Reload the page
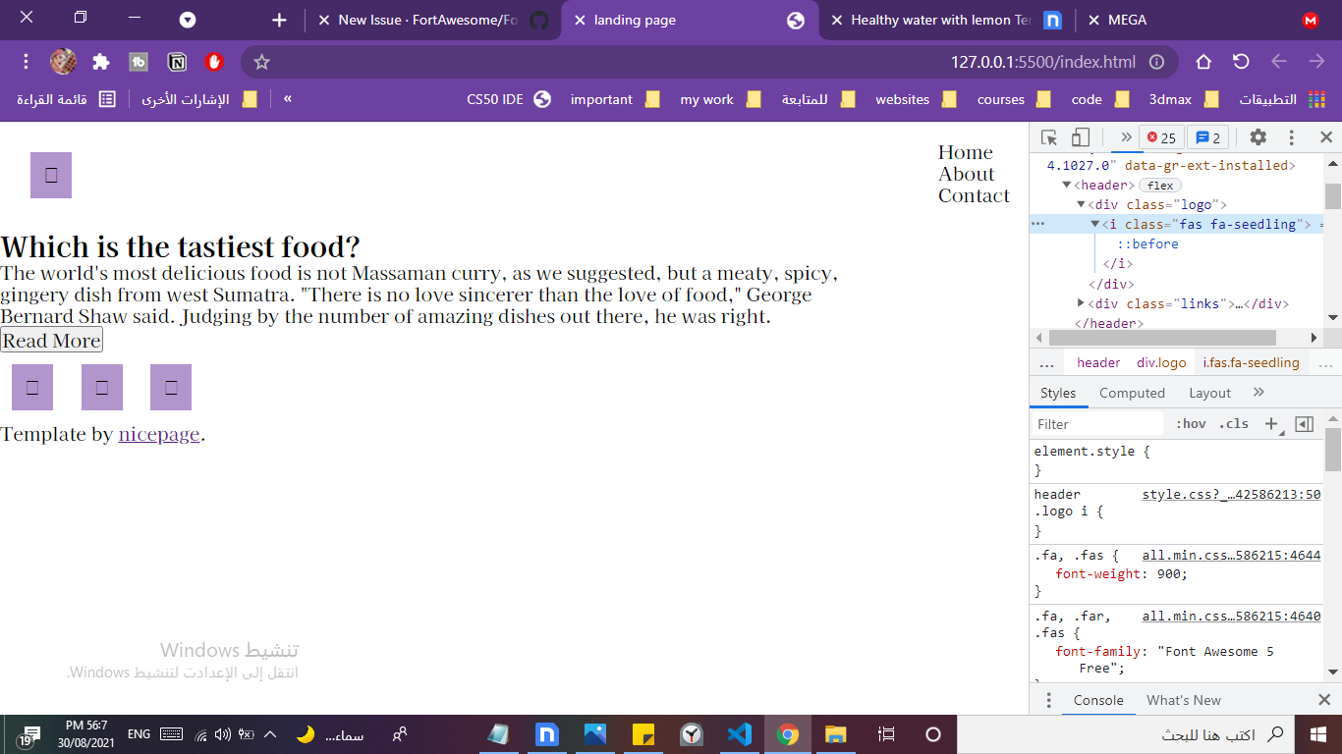 [1241, 62]
